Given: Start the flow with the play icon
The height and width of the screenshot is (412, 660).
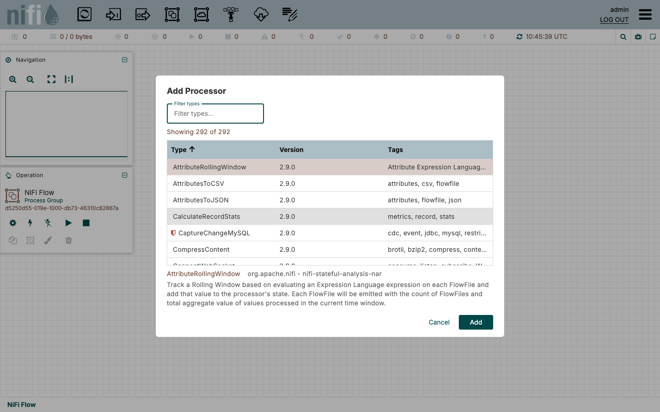Looking at the screenshot, I should (x=68, y=223).
